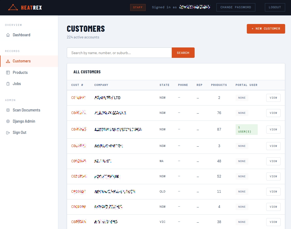Click the Dashboard home icon
Viewport: 291px width, 229px height.
tap(8, 35)
